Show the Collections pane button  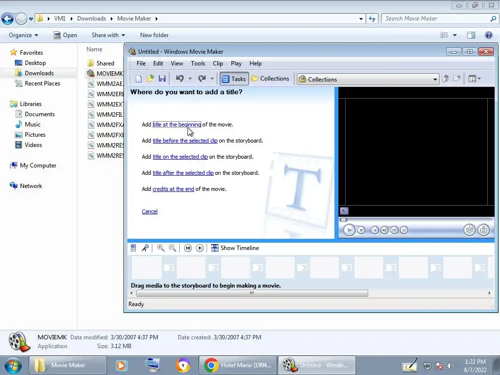click(x=270, y=79)
